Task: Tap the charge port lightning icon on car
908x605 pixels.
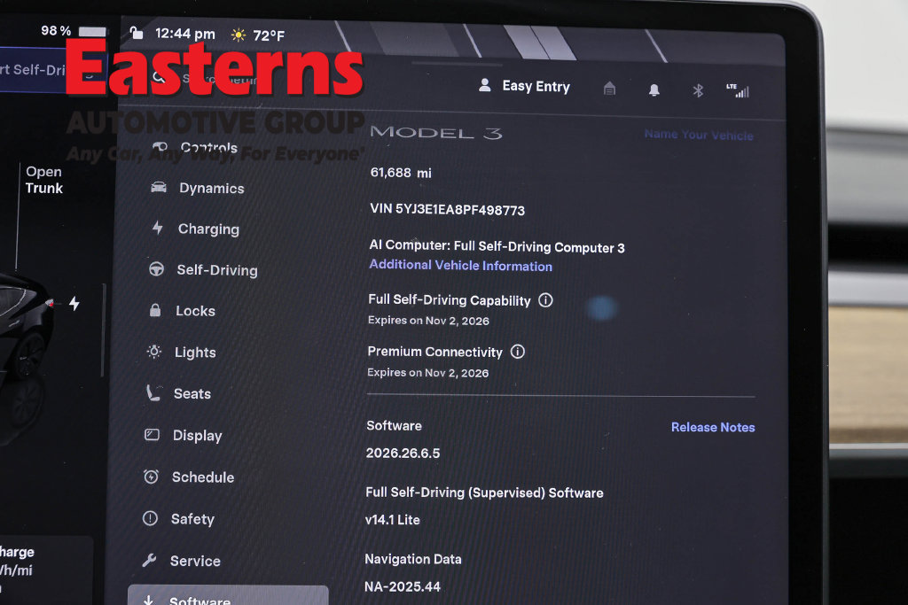Action: pyautogui.click(x=74, y=303)
